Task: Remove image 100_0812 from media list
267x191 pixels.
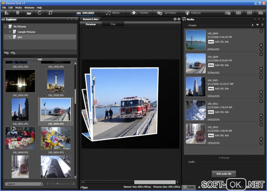Action: 261,101
